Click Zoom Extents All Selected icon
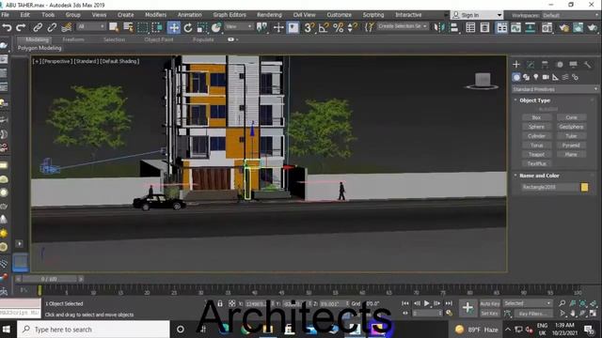602x338 pixels. click(593, 303)
